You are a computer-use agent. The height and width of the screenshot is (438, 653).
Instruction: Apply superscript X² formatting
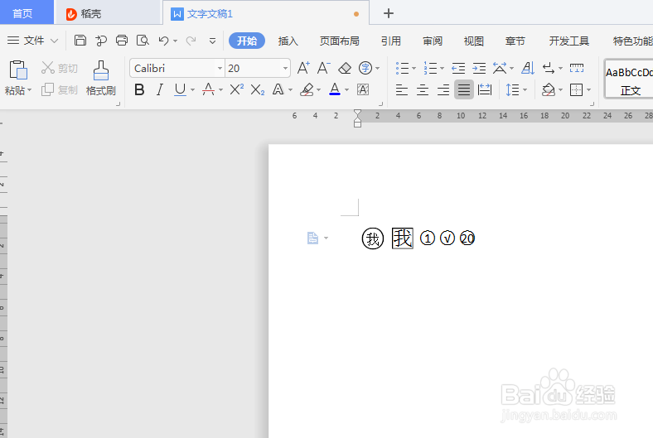pos(236,89)
